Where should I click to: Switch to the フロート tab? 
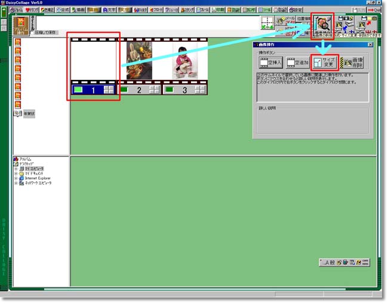coord(156,10)
